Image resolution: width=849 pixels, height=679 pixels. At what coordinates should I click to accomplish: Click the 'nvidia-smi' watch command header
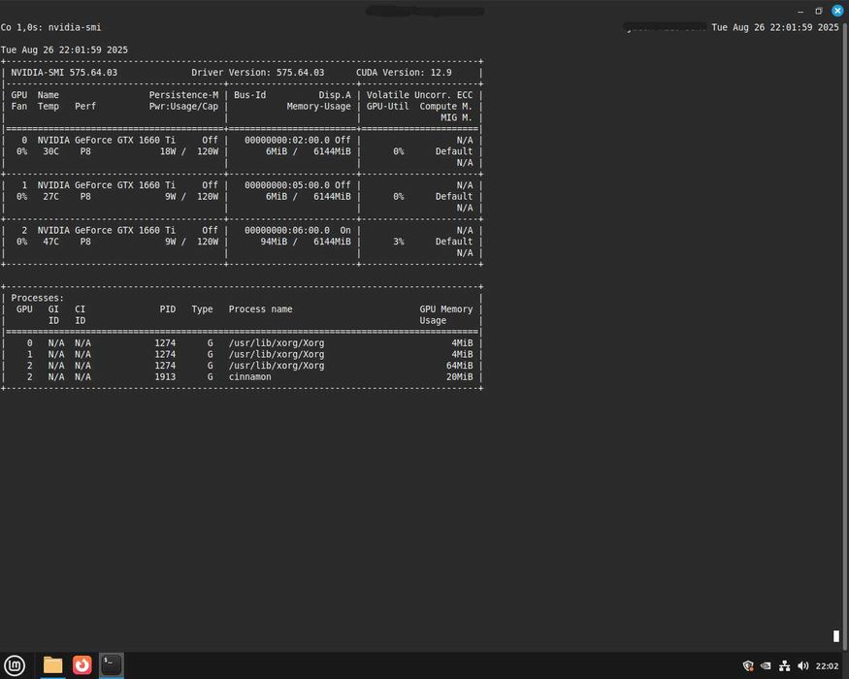[x=75, y=27]
